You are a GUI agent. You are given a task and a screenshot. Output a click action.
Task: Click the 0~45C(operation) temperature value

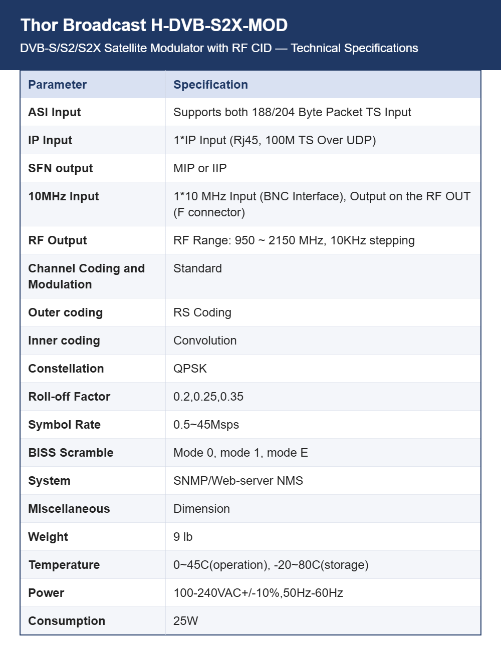tap(271, 565)
